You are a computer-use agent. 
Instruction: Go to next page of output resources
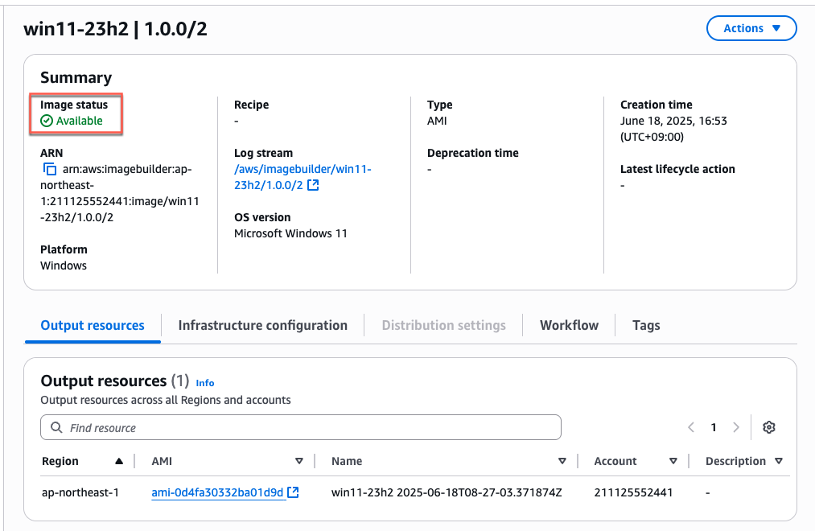[x=735, y=427]
